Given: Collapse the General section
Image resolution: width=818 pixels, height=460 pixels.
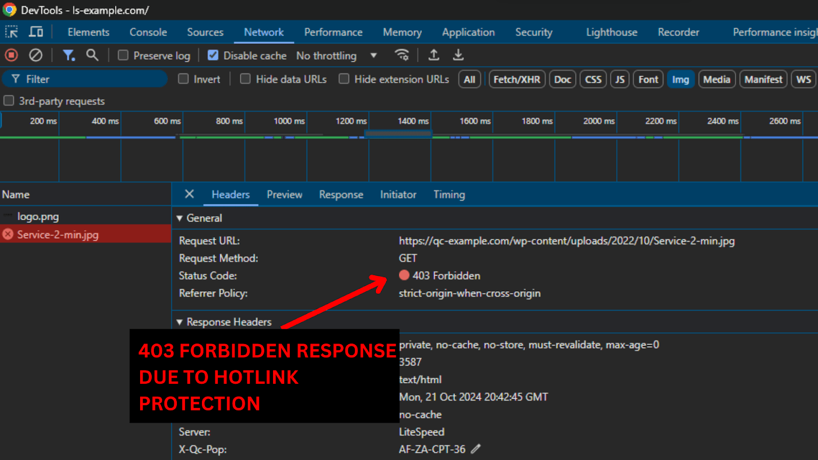Looking at the screenshot, I should pos(179,218).
